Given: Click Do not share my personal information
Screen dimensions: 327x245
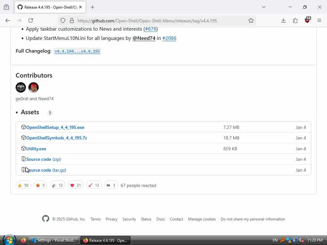Looking at the screenshot, I should pos(253,219).
